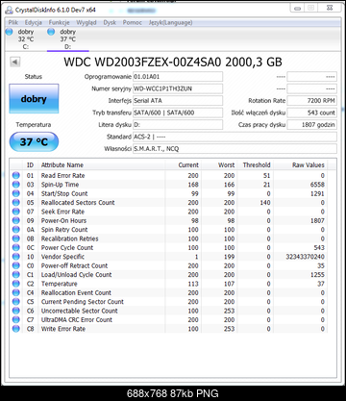Select the UltraDMA CRC Error Count name
Image resolution: width=346 pixels, height=401 pixels.
(x=77, y=319)
